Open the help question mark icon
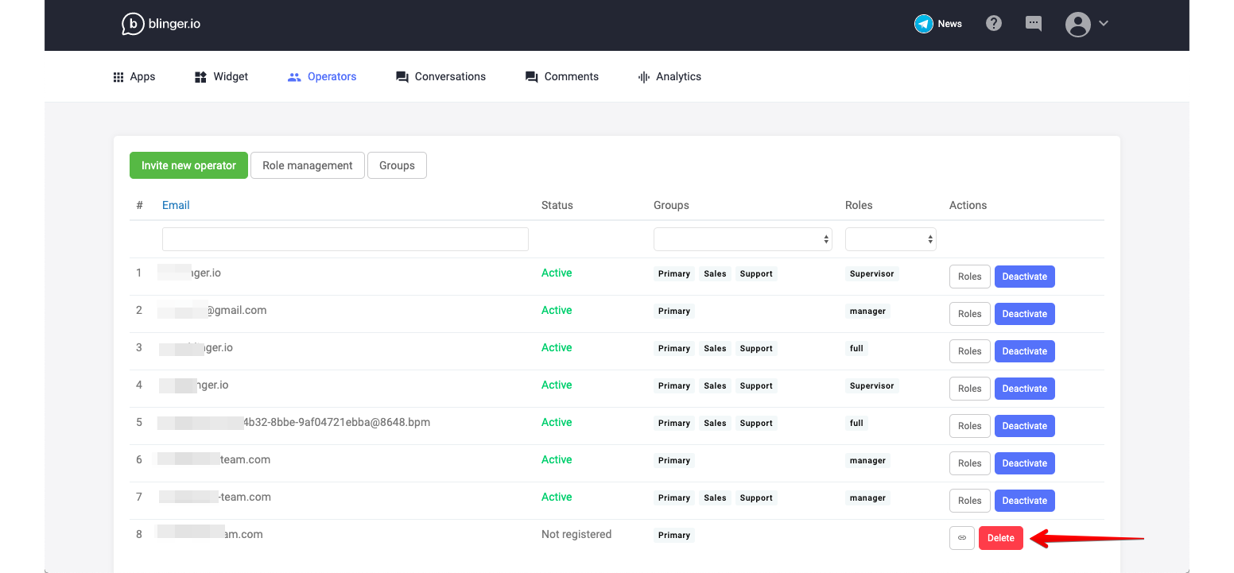1234x573 pixels. coord(994,23)
